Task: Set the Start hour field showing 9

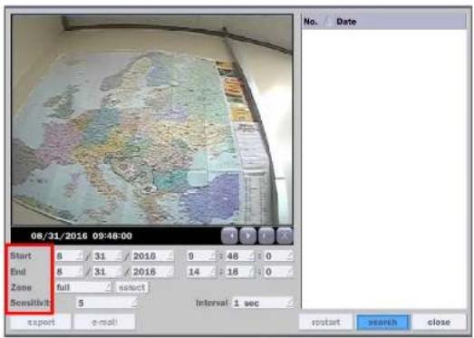Action: click(x=201, y=256)
